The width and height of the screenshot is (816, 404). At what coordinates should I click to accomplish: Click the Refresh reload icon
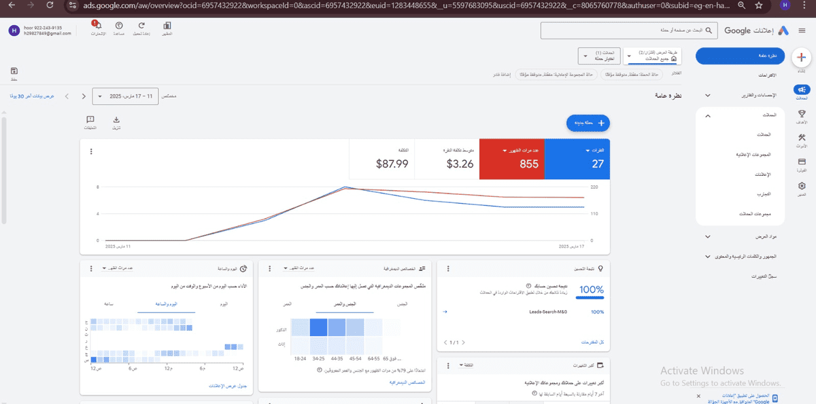coord(141,27)
